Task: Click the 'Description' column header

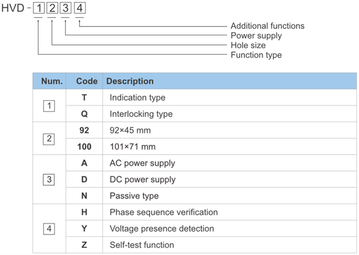Action: (x=130, y=81)
